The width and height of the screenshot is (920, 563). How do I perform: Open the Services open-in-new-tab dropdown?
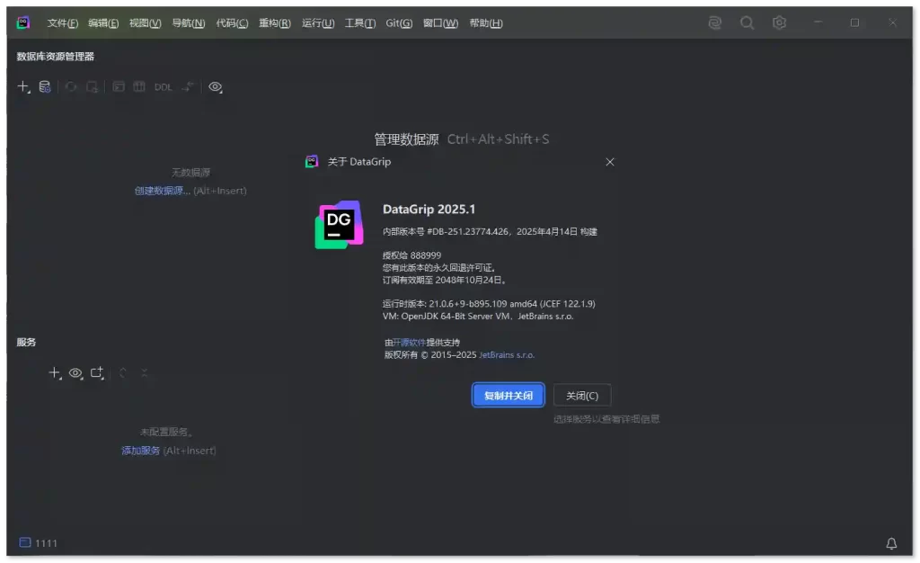point(97,372)
